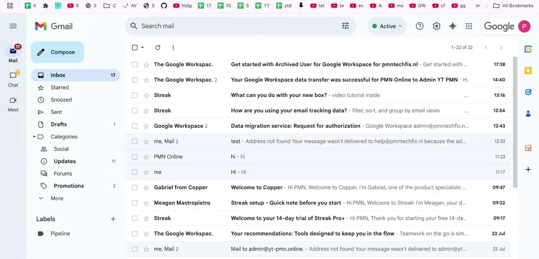Tick the select-all checkbox
This screenshot has height=259, width=539.
[x=135, y=48]
